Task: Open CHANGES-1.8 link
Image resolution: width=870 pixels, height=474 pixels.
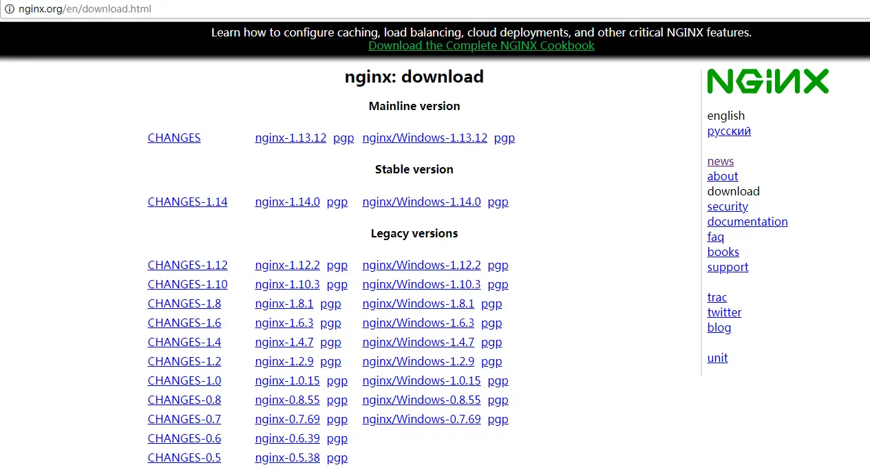Action: coord(184,303)
